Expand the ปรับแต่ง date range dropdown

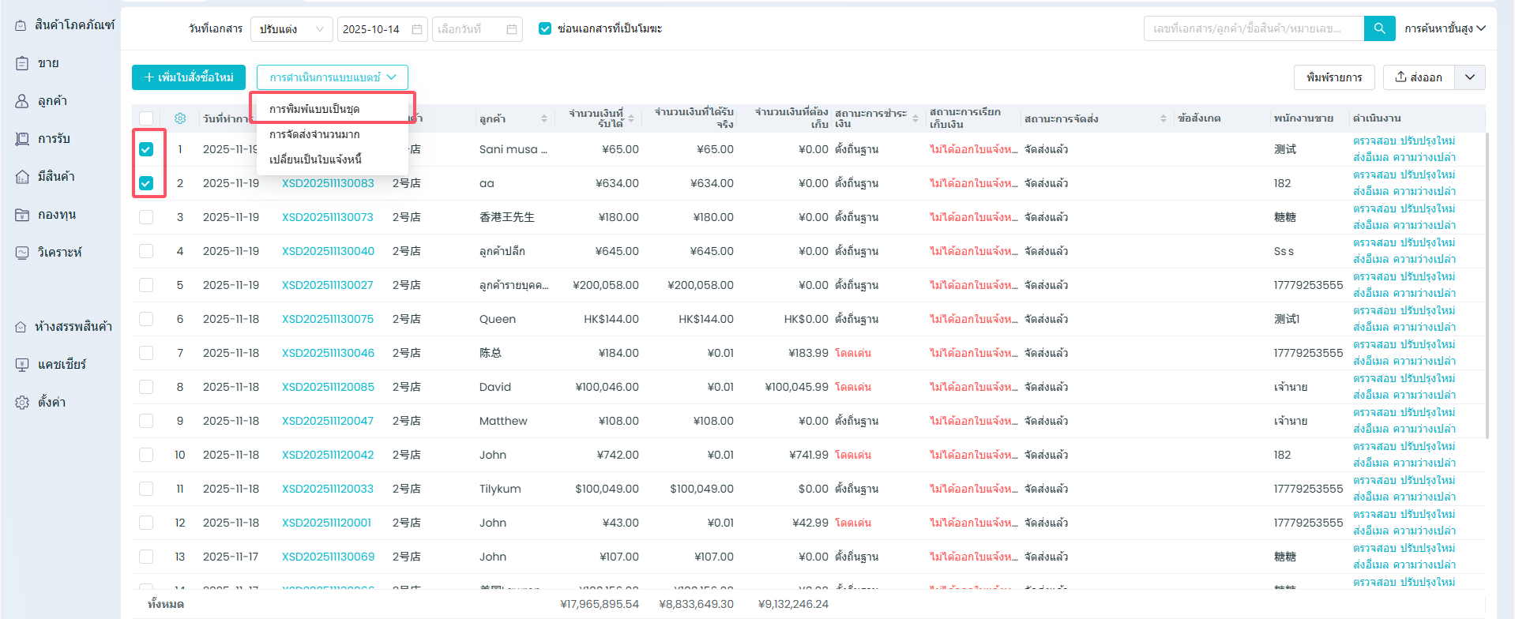coord(291,29)
